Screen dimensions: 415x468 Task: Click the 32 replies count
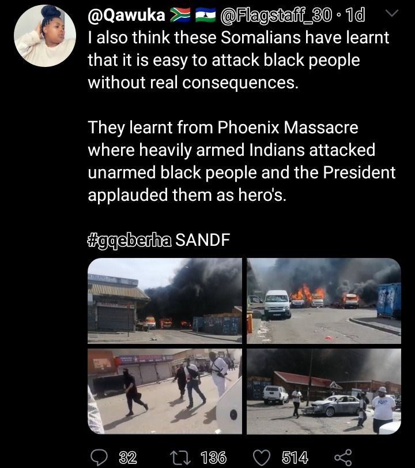(128, 457)
